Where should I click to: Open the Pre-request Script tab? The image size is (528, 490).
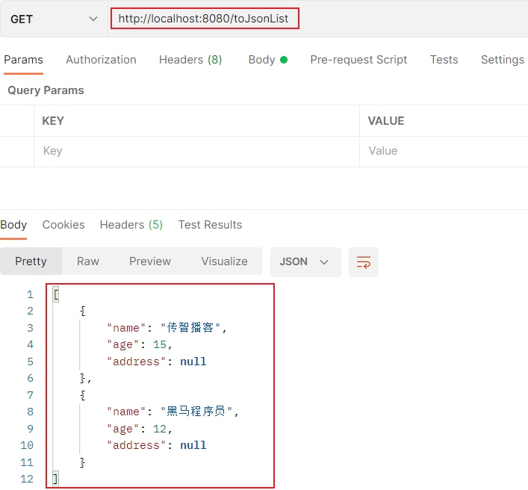(358, 60)
